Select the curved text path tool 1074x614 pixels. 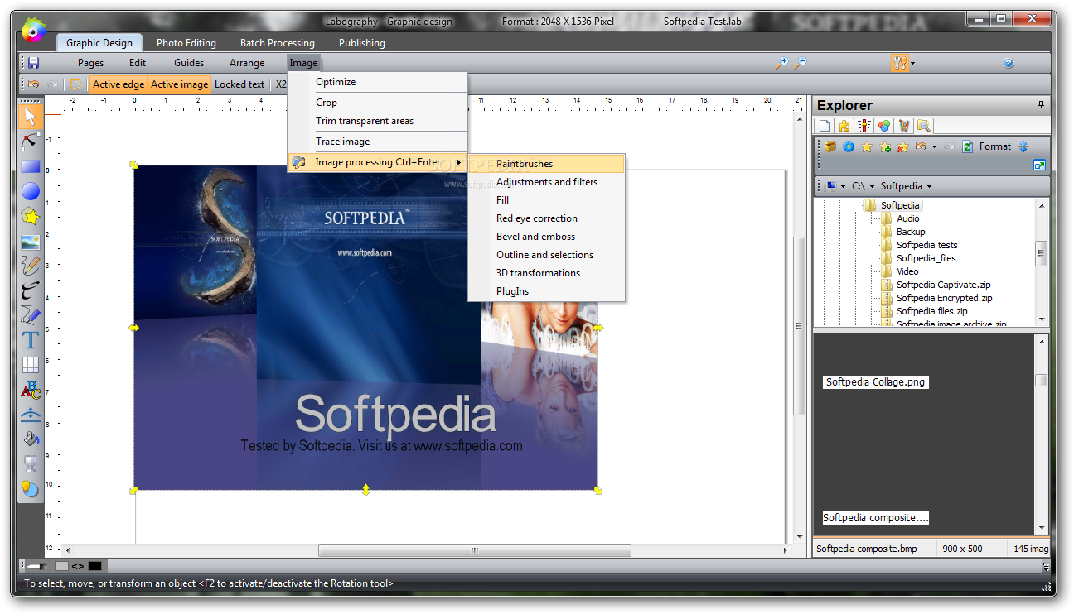31,415
